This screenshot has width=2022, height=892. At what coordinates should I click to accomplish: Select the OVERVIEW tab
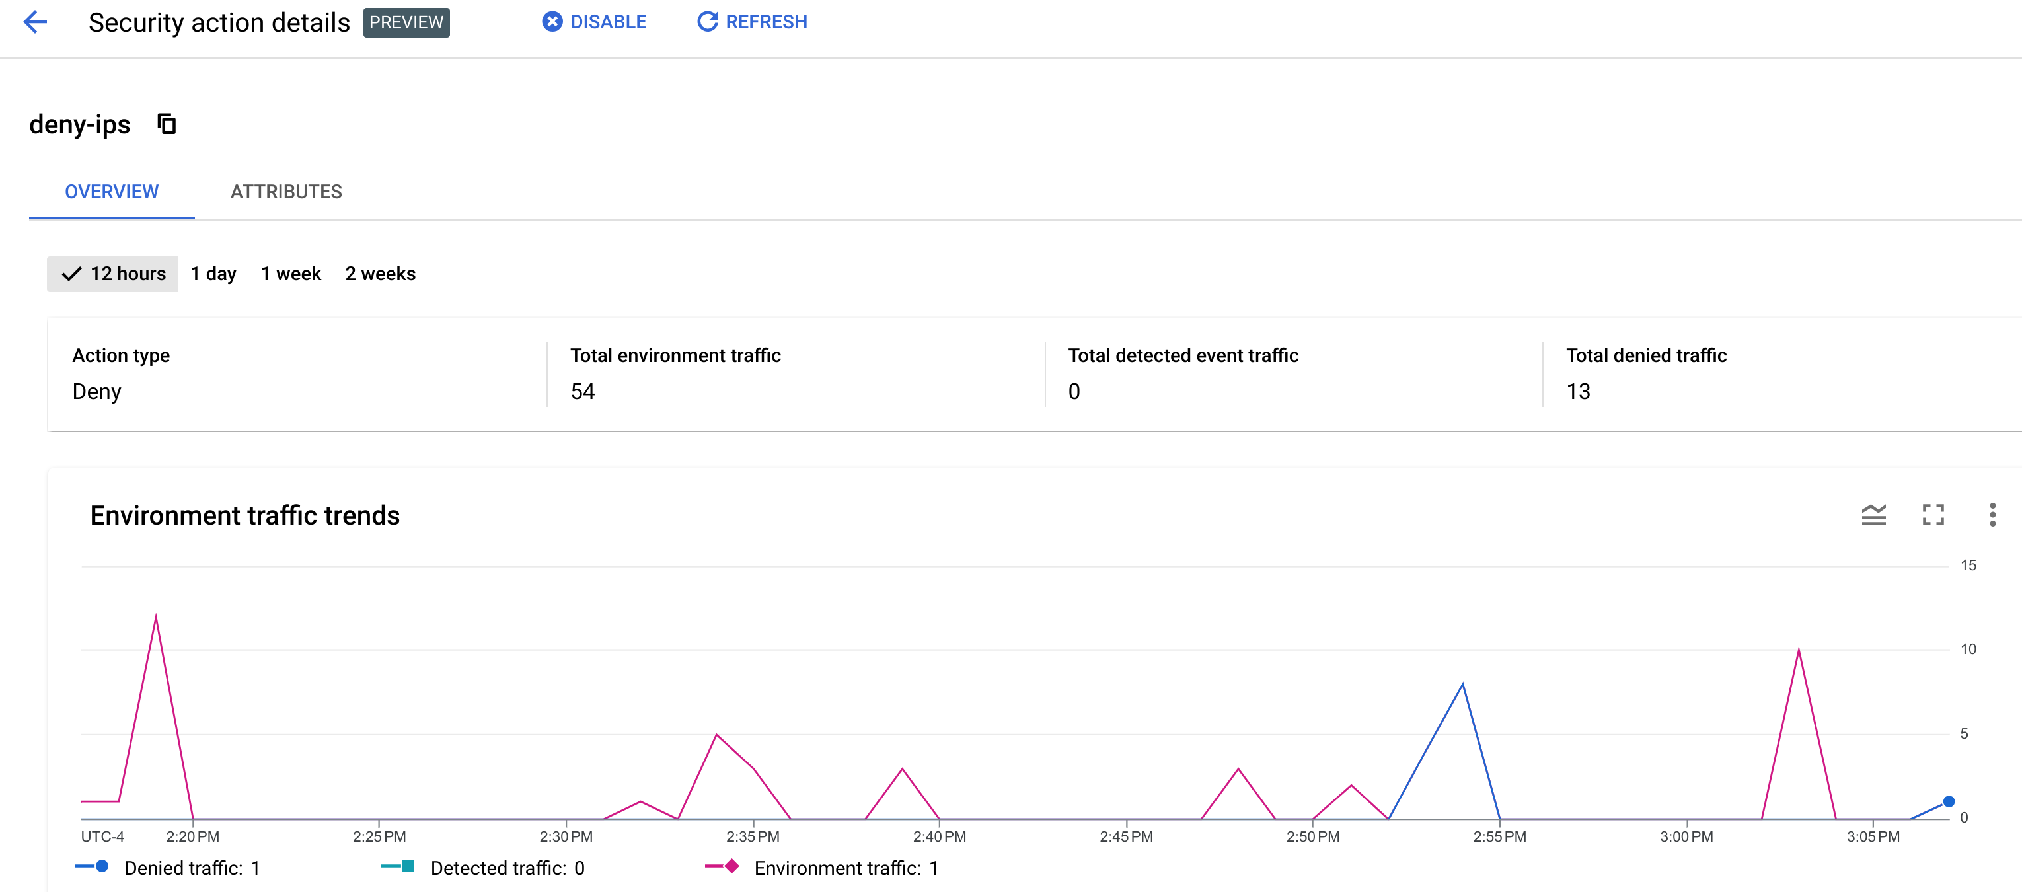point(112,191)
